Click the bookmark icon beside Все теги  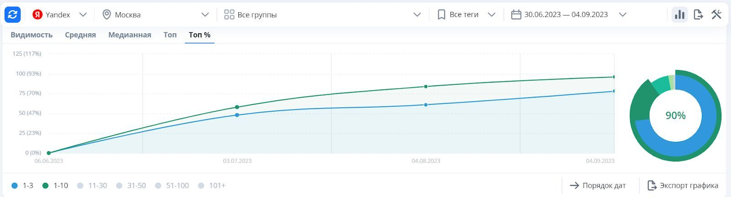point(441,15)
